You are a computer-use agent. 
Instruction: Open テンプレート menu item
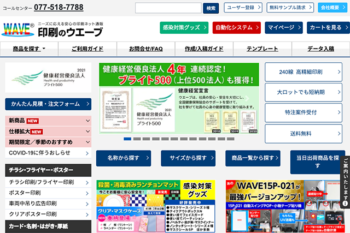[262, 49]
